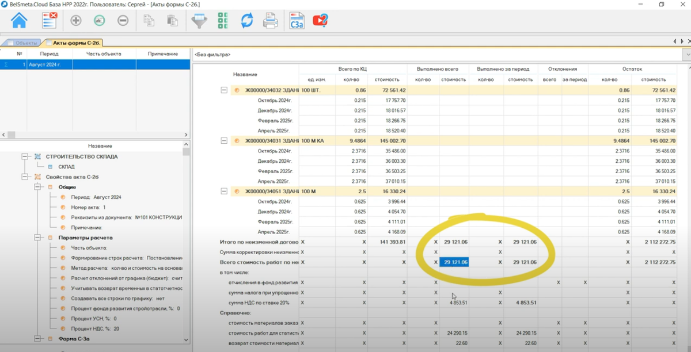Click the copy documents toolbar icon
This screenshot has width=691, height=352.
(149, 21)
